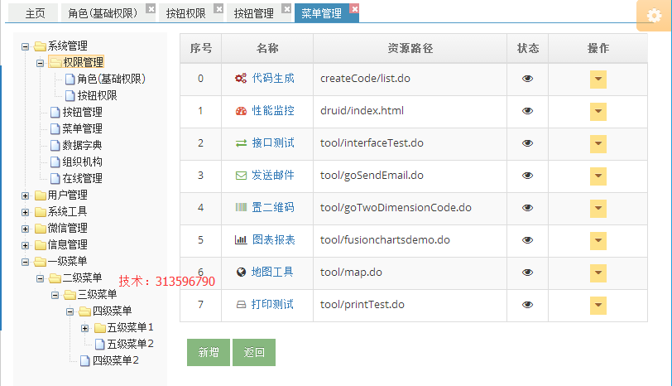Open the action dropdown for 图表报表

coord(598,240)
